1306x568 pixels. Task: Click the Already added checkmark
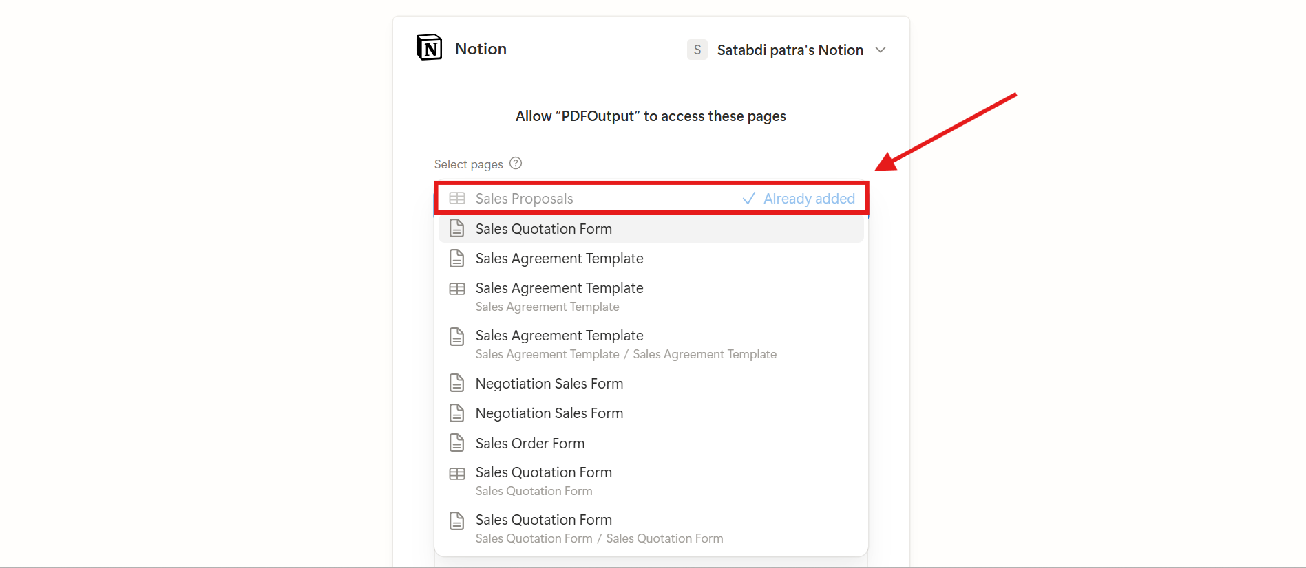tap(749, 199)
